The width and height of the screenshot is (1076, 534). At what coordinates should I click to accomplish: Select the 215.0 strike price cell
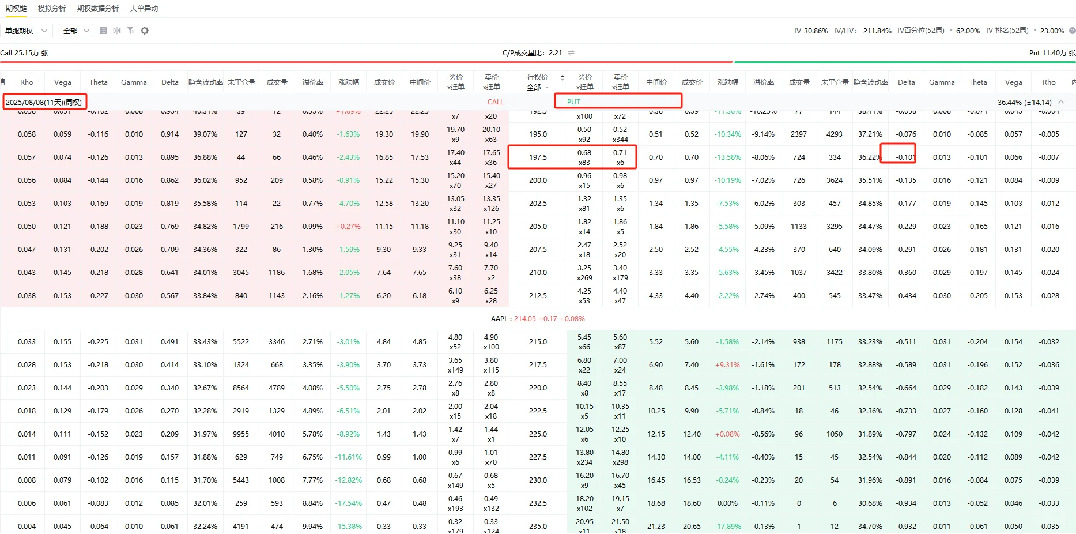(538, 342)
